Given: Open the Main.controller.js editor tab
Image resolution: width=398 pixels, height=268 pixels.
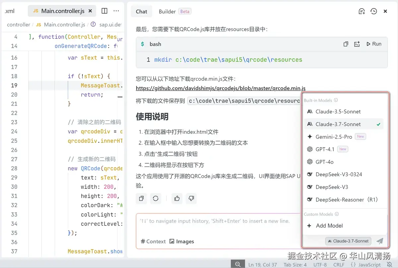Looking at the screenshot, I should (x=62, y=11).
